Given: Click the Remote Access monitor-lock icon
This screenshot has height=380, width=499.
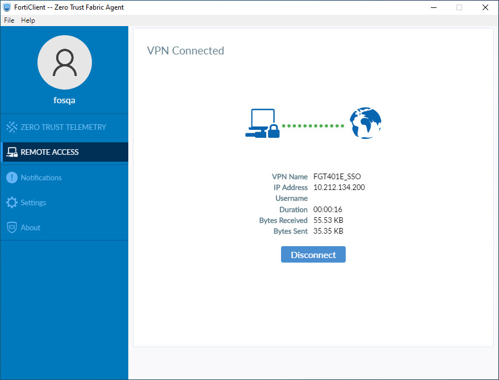Looking at the screenshot, I should coord(11,152).
